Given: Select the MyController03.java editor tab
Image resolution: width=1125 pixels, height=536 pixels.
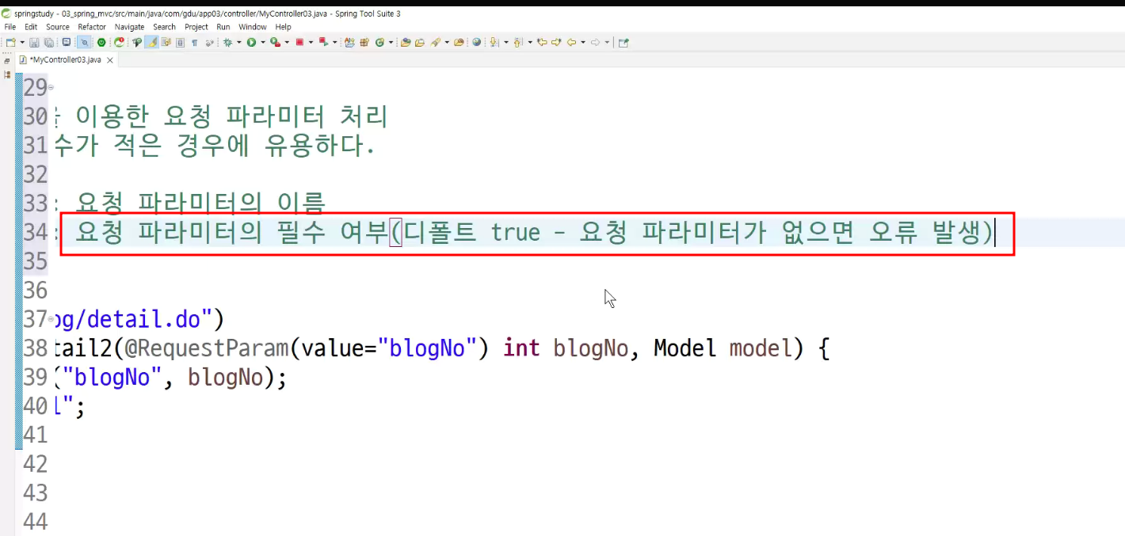Looking at the screenshot, I should pos(65,60).
